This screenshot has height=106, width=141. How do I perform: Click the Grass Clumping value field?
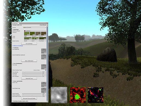click(44, 95)
